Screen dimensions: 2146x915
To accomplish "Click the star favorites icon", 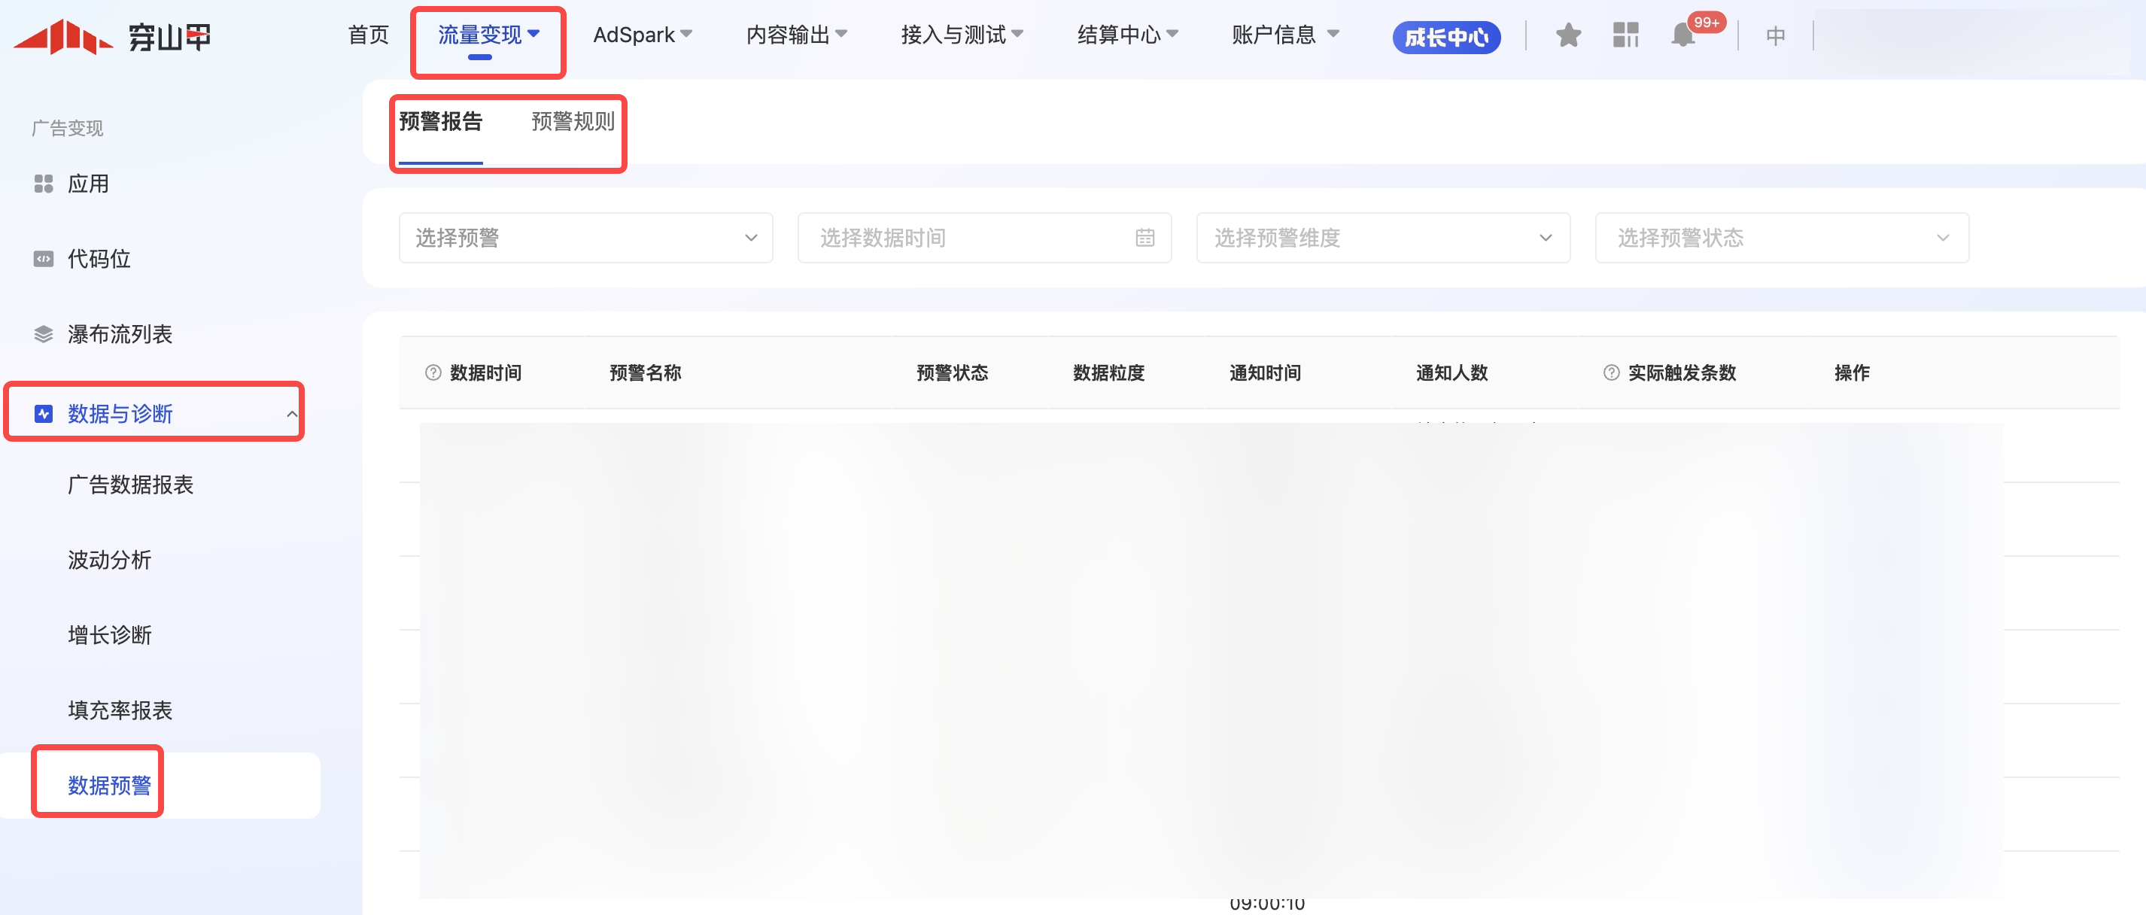I will [1567, 36].
